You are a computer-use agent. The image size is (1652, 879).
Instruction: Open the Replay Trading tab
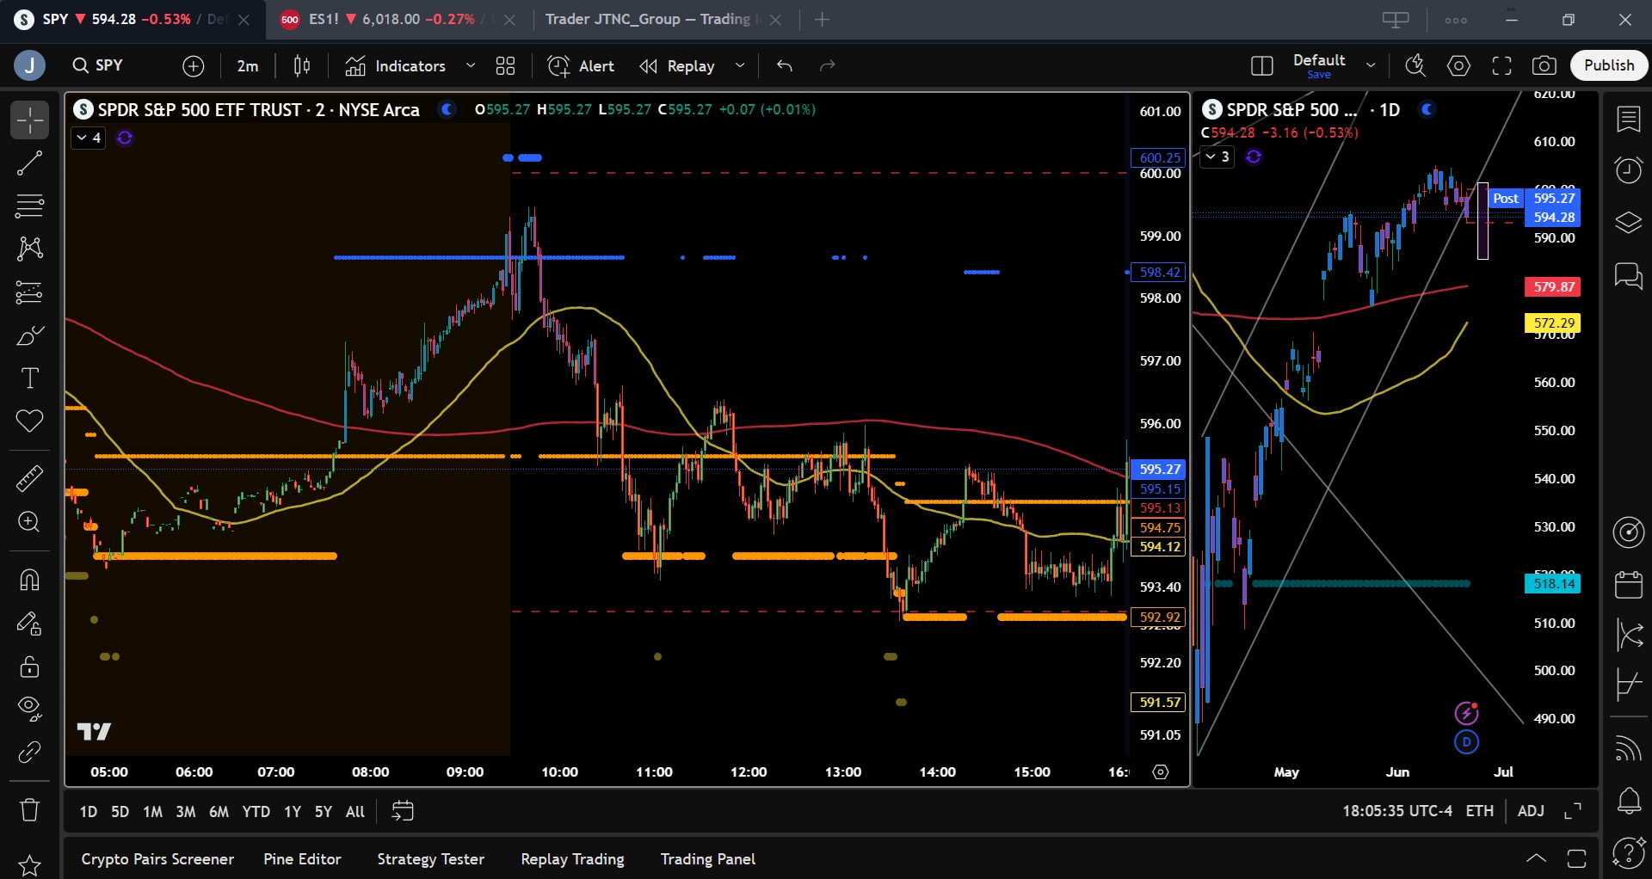pyautogui.click(x=572, y=859)
